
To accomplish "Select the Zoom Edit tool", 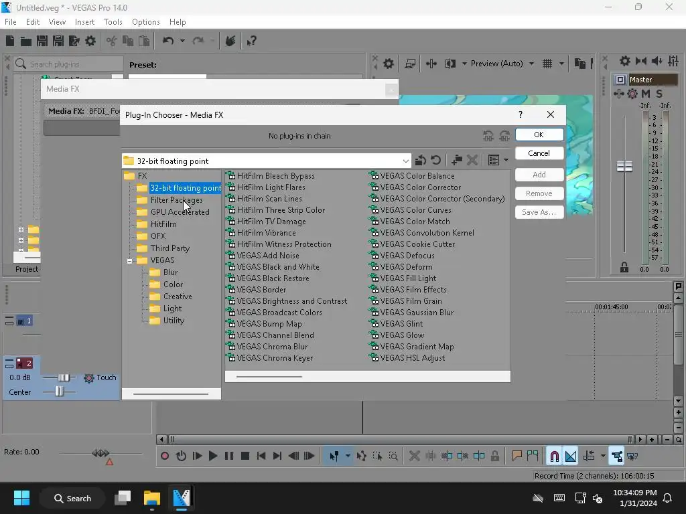I will tap(393, 456).
